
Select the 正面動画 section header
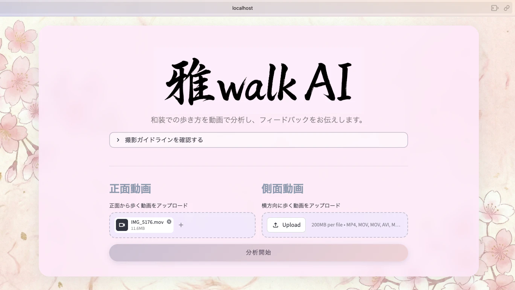point(130,189)
